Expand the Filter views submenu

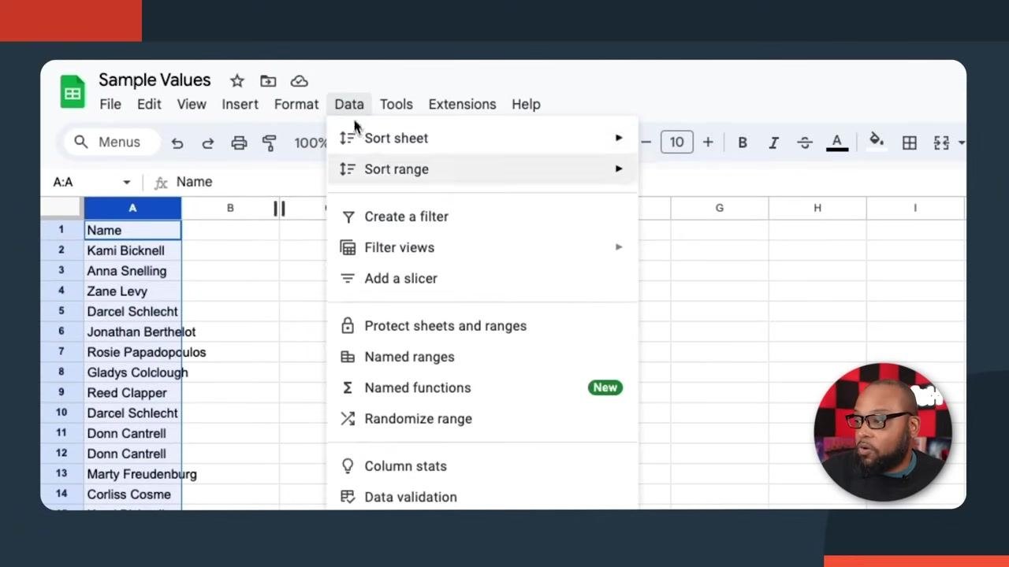(x=482, y=247)
